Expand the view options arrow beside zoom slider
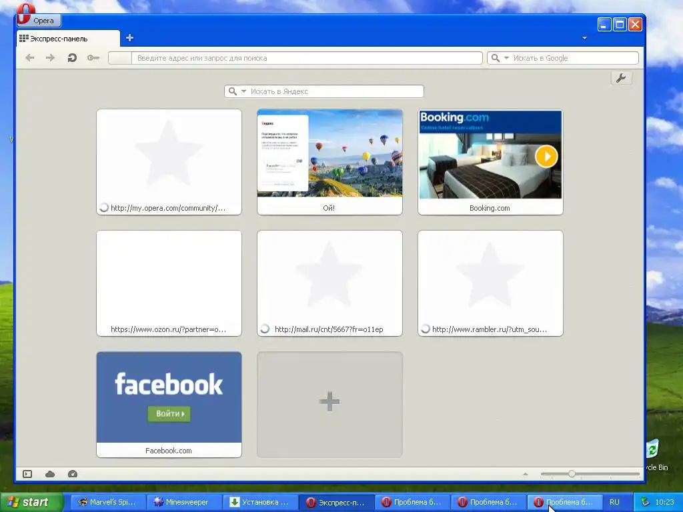The width and height of the screenshot is (683, 512). click(x=526, y=474)
